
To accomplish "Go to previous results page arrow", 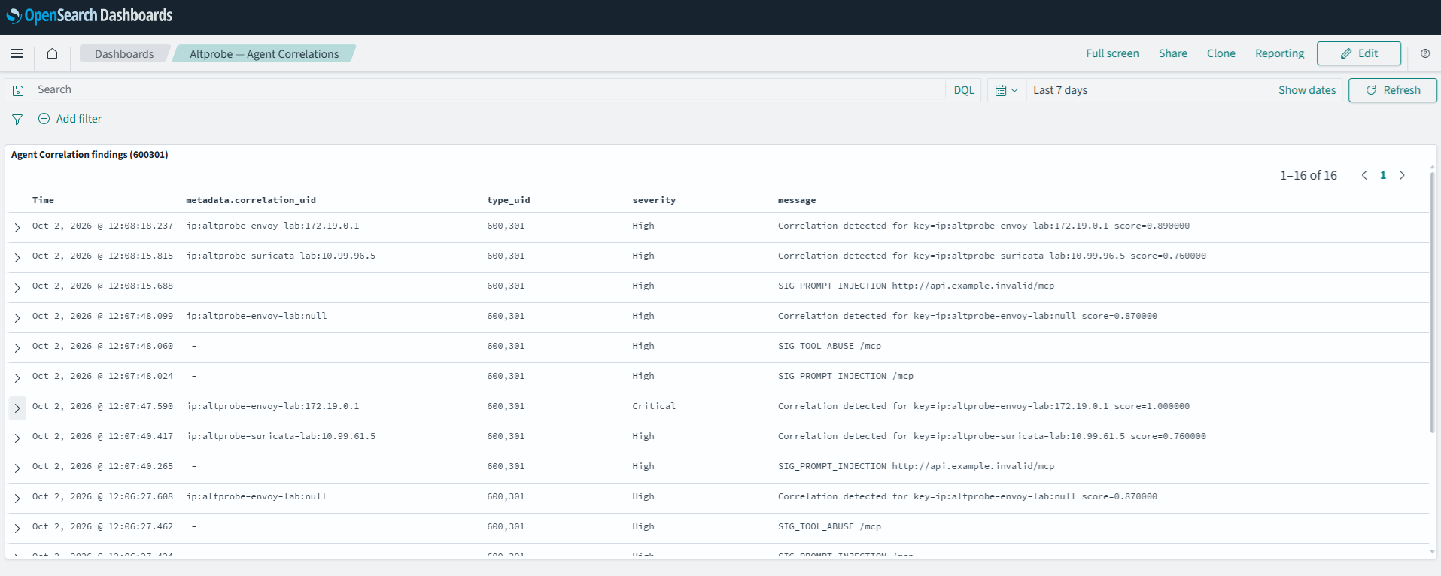I will pos(1364,175).
